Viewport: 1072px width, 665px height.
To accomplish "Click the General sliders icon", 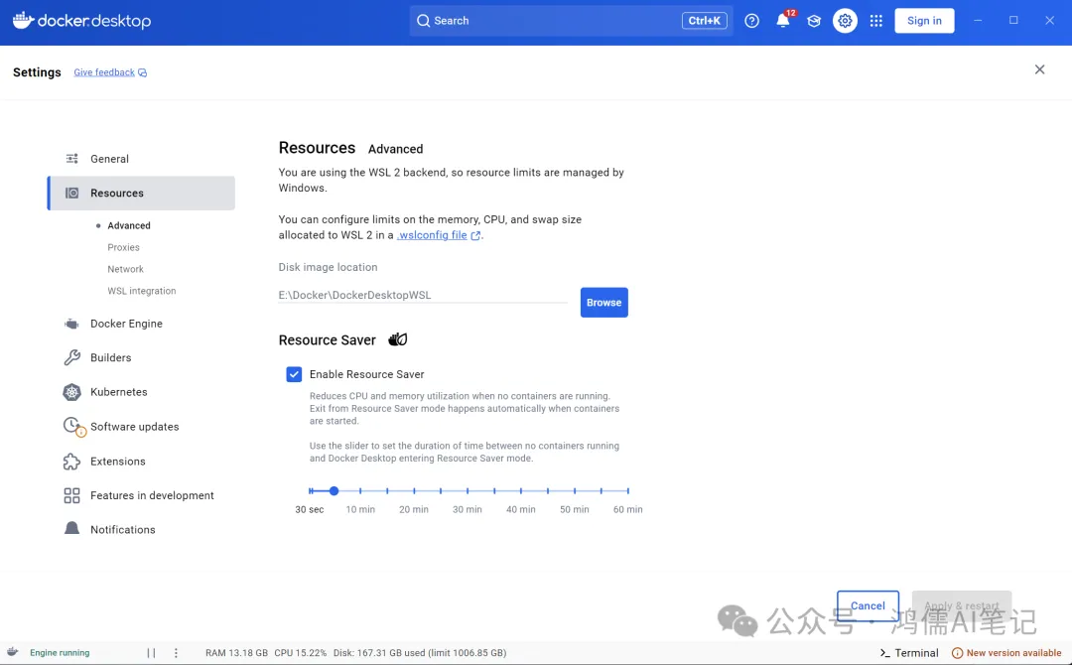I will click(71, 159).
